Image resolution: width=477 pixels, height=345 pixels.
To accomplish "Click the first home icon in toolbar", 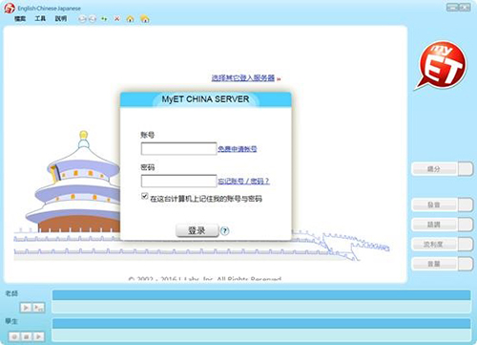I will pyautogui.click(x=130, y=19).
